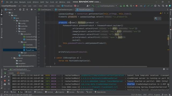172x96 pixels.
Task: Toggle soft-wrap in console
Action: pyautogui.click(x=9, y=84)
